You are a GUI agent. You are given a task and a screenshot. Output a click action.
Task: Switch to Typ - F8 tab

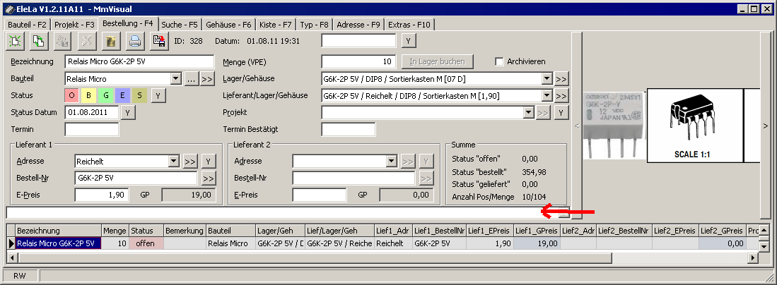click(315, 25)
